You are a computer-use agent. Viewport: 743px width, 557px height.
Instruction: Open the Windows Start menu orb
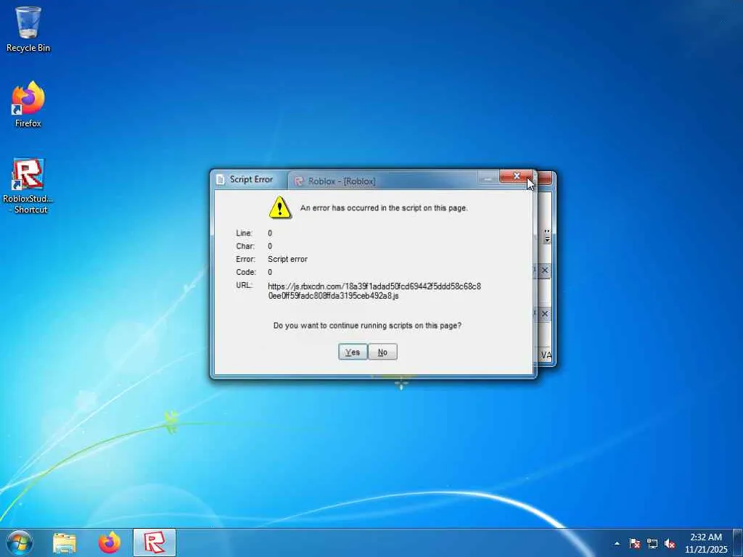[20, 542]
